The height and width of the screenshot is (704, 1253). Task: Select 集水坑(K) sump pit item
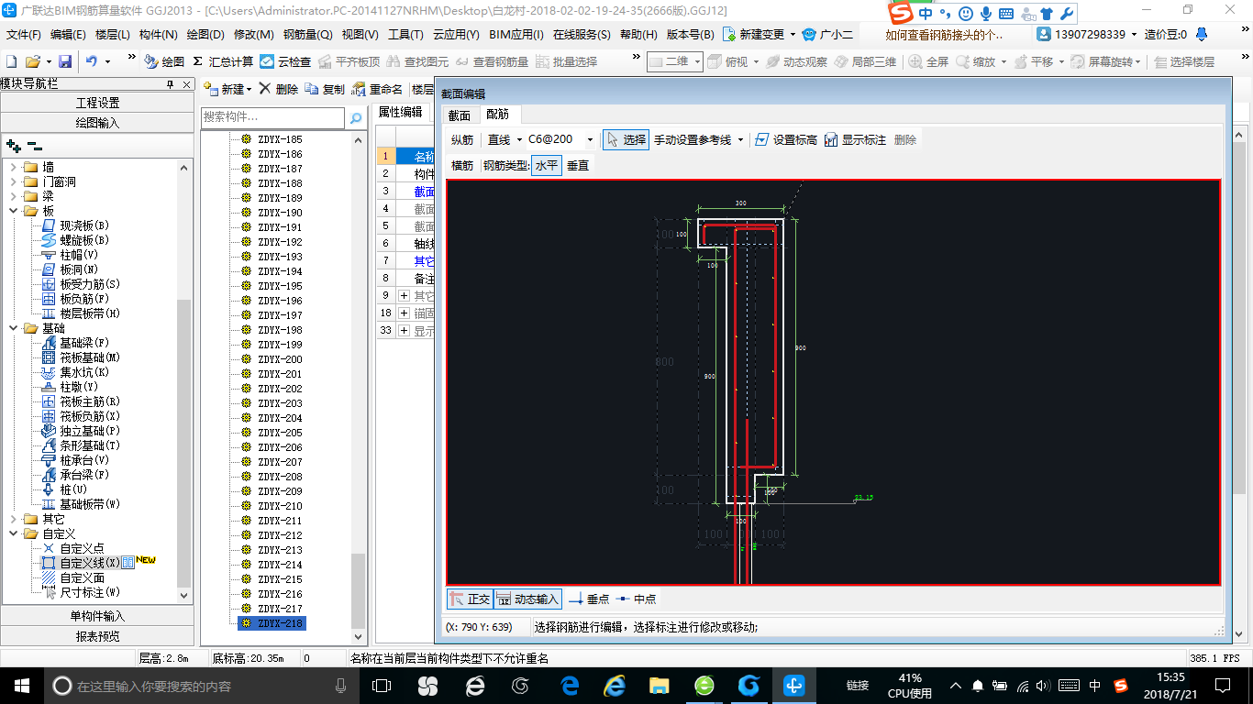pos(75,372)
